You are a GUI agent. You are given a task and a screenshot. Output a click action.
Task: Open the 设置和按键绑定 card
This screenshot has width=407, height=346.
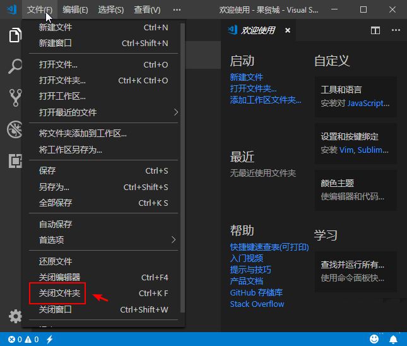pos(356,143)
